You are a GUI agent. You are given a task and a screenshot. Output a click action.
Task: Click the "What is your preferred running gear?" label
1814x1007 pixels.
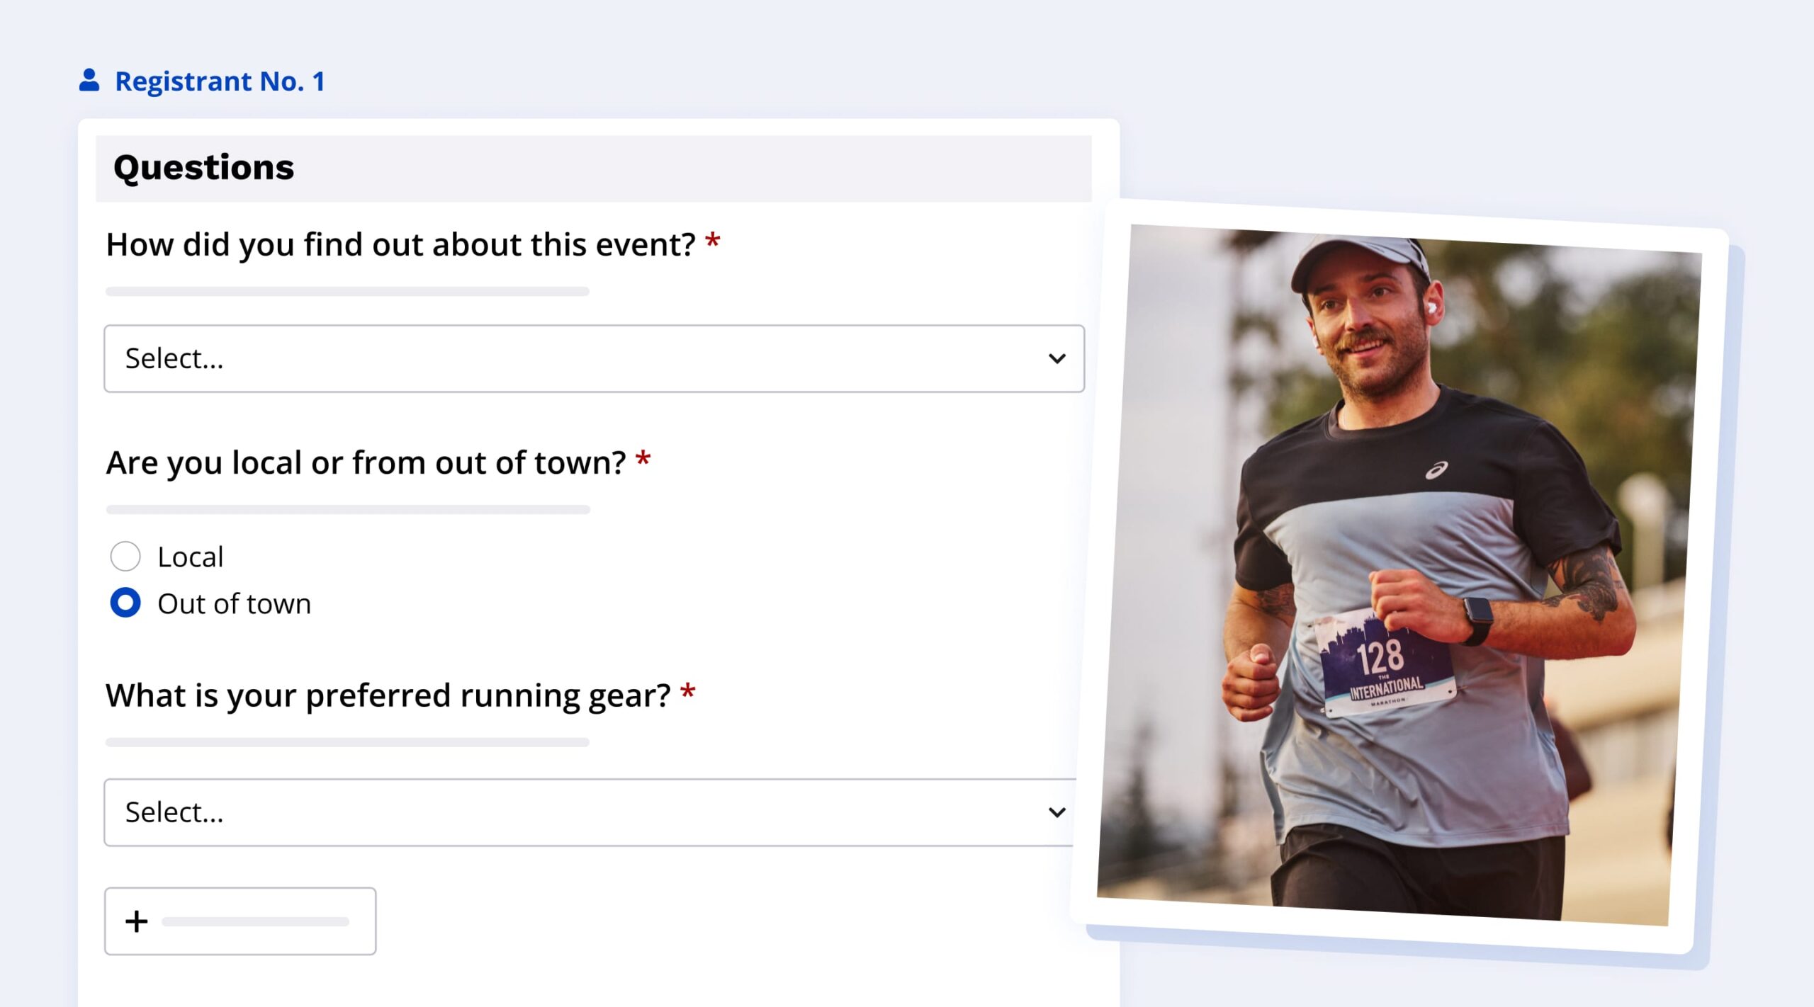388,695
